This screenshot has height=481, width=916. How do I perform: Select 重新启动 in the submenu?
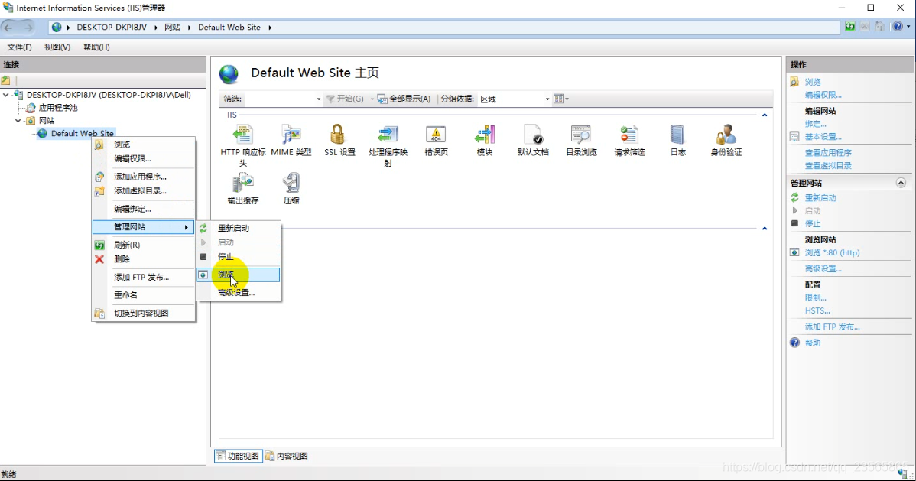coord(239,228)
